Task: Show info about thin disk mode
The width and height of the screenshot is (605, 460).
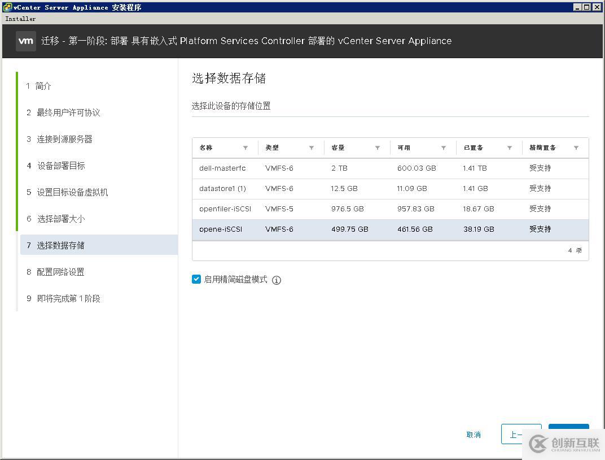Action: (x=277, y=280)
